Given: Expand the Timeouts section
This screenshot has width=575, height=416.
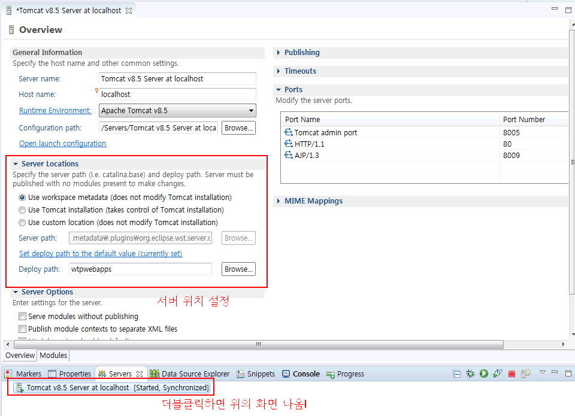Looking at the screenshot, I should coord(279,71).
